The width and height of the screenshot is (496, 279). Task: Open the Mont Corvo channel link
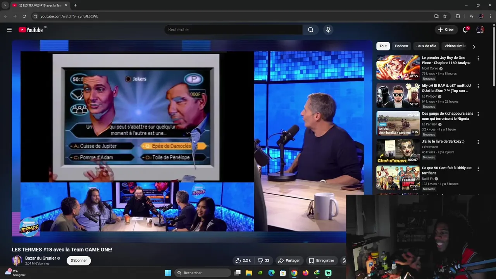pyautogui.click(x=430, y=69)
